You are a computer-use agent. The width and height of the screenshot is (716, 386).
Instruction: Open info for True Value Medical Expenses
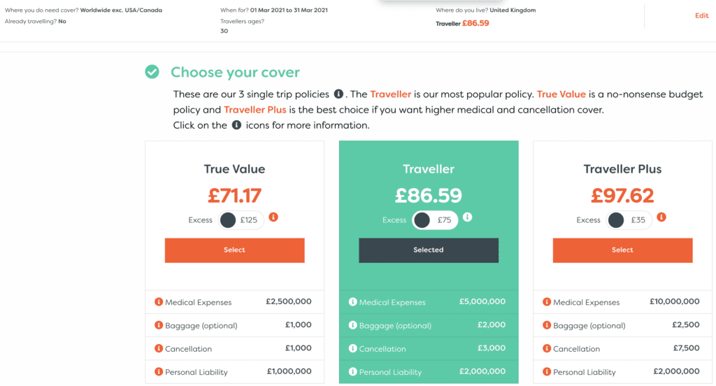pos(159,302)
